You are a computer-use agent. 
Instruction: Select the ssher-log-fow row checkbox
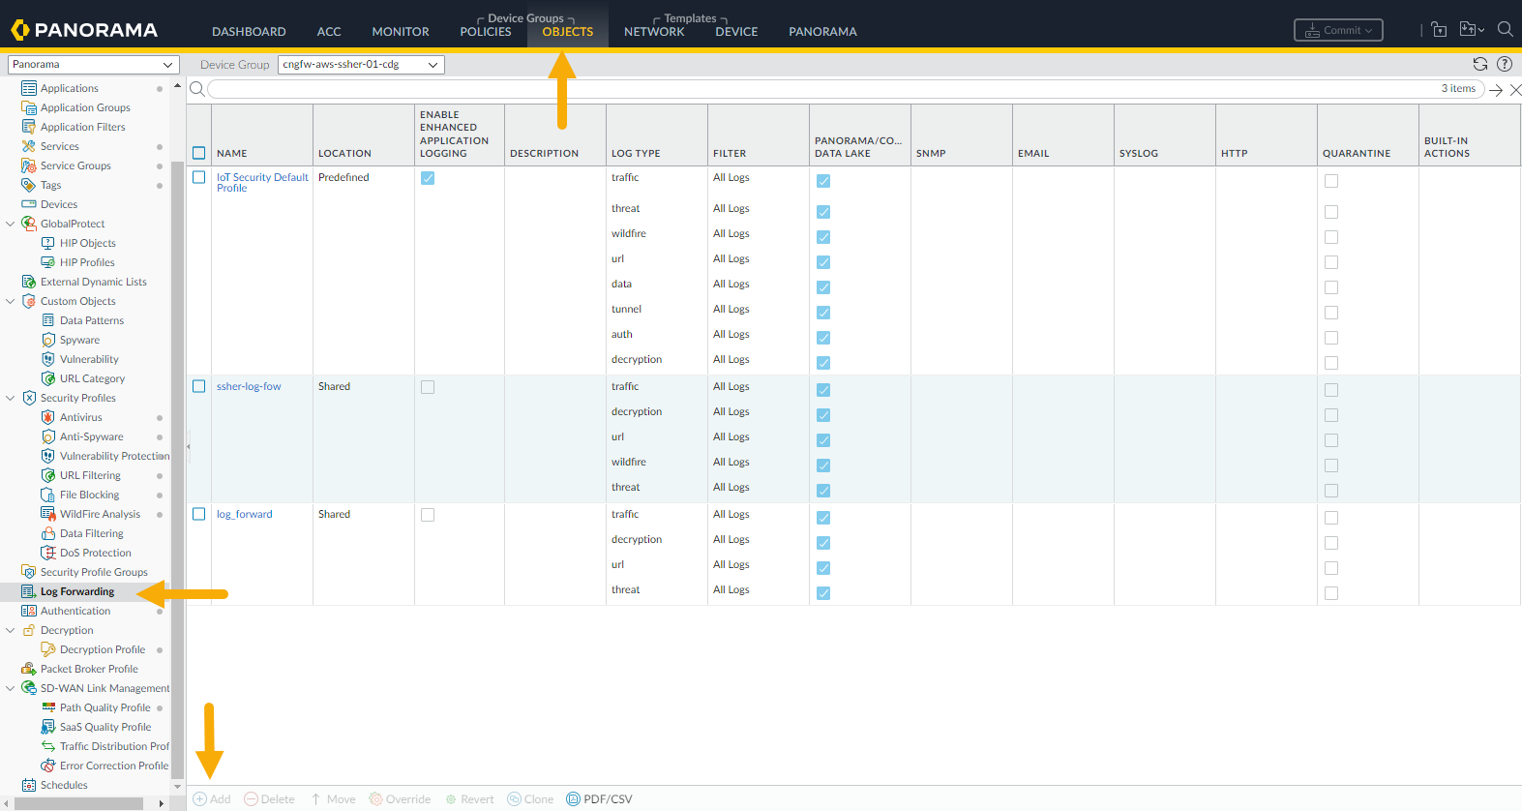199,386
